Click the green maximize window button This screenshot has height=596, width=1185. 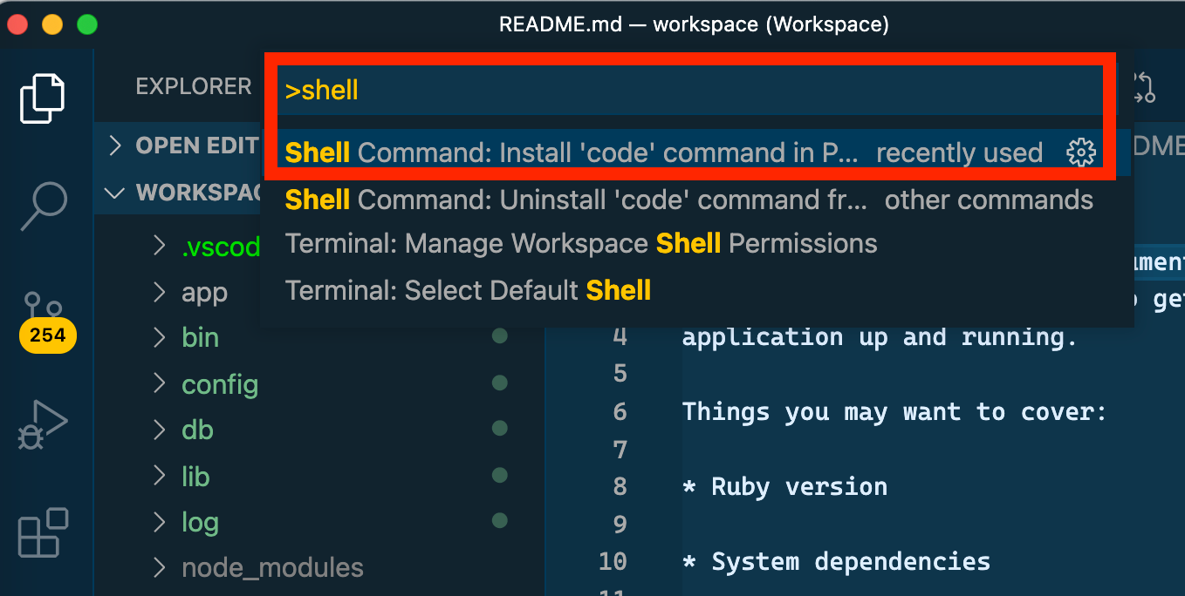coord(87,24)
